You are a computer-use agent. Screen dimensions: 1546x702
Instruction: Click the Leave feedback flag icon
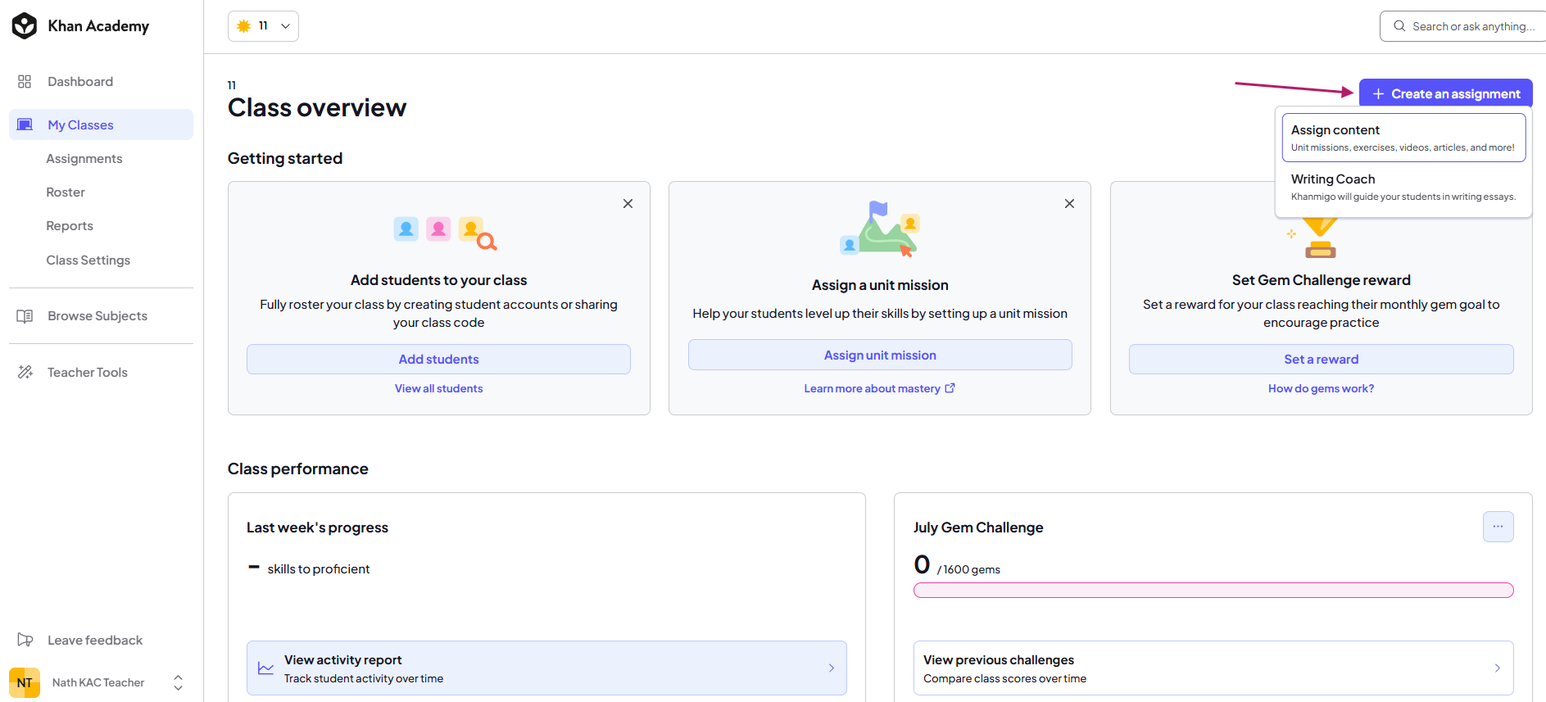(25, 640)
